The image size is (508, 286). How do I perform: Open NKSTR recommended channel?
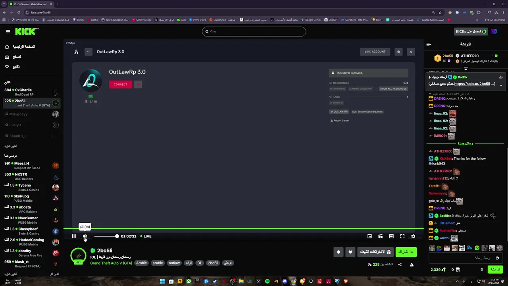click(x=31, y=176)
